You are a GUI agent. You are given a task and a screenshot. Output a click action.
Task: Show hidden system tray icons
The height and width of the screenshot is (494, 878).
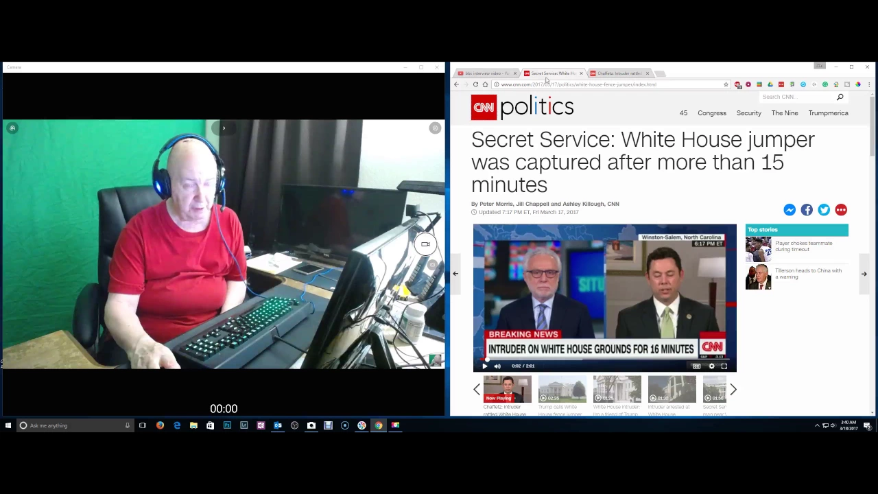(817, 426)
